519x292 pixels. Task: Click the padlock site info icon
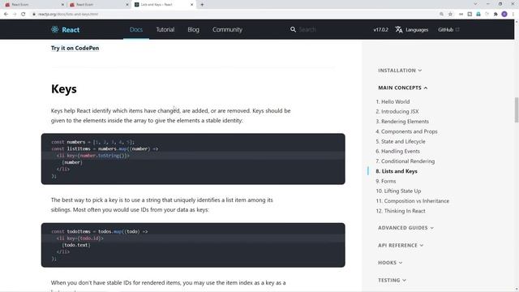[34, 15]
